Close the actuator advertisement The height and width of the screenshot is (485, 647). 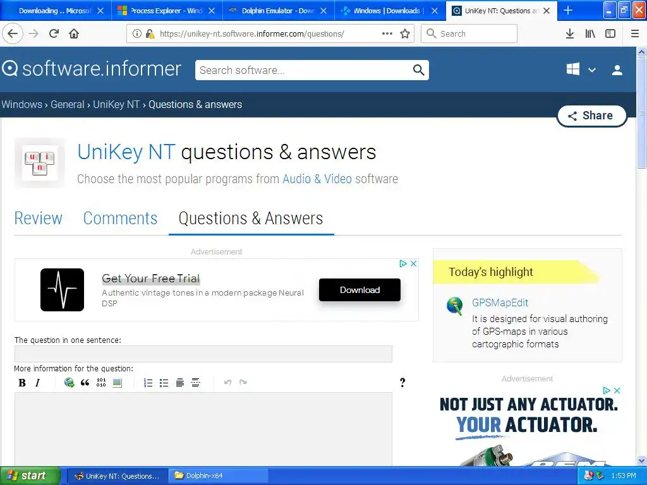[617, 390]
